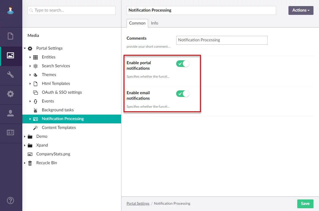Open the Members ID card icon
The width and height of the screenshot is (319, 211).
click(10, 132)
